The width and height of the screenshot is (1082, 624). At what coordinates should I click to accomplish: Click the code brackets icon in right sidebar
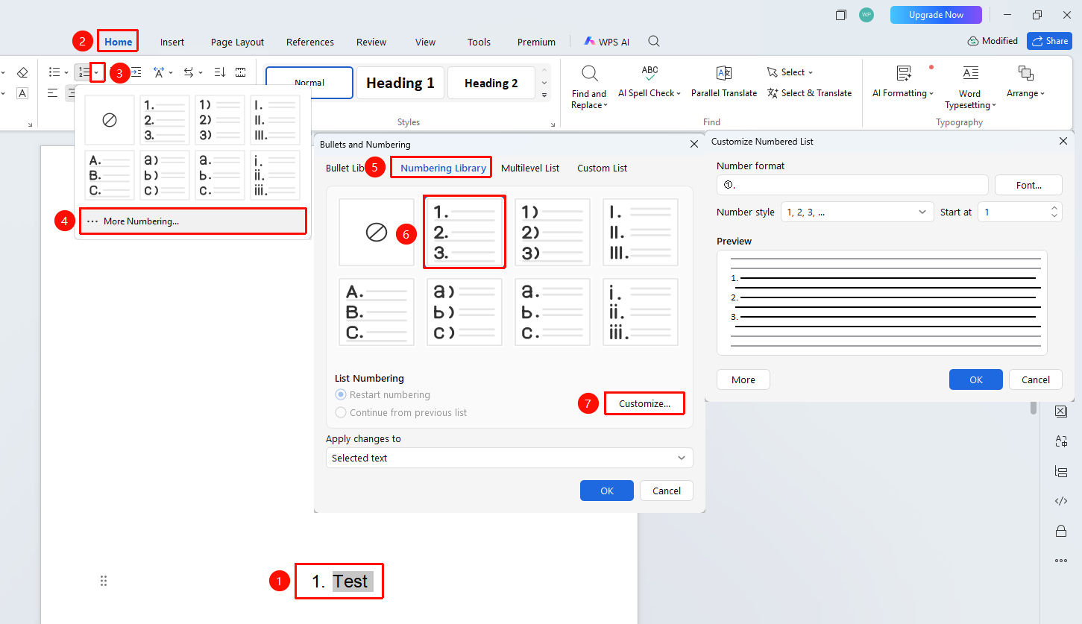1061,501
